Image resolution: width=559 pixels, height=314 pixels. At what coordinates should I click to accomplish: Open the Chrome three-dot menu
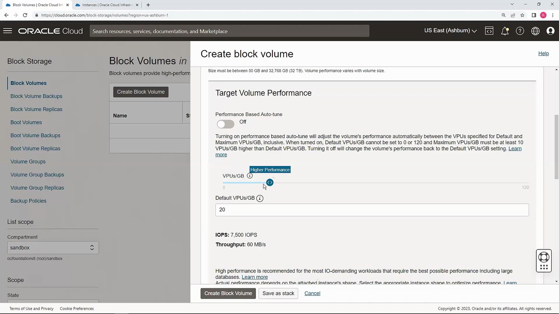[x=553, y=15]
